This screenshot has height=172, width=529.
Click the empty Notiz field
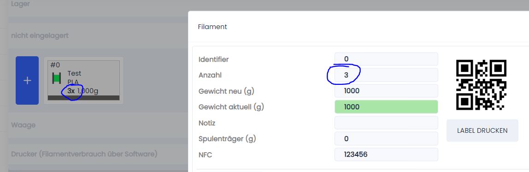pos(386,123)
